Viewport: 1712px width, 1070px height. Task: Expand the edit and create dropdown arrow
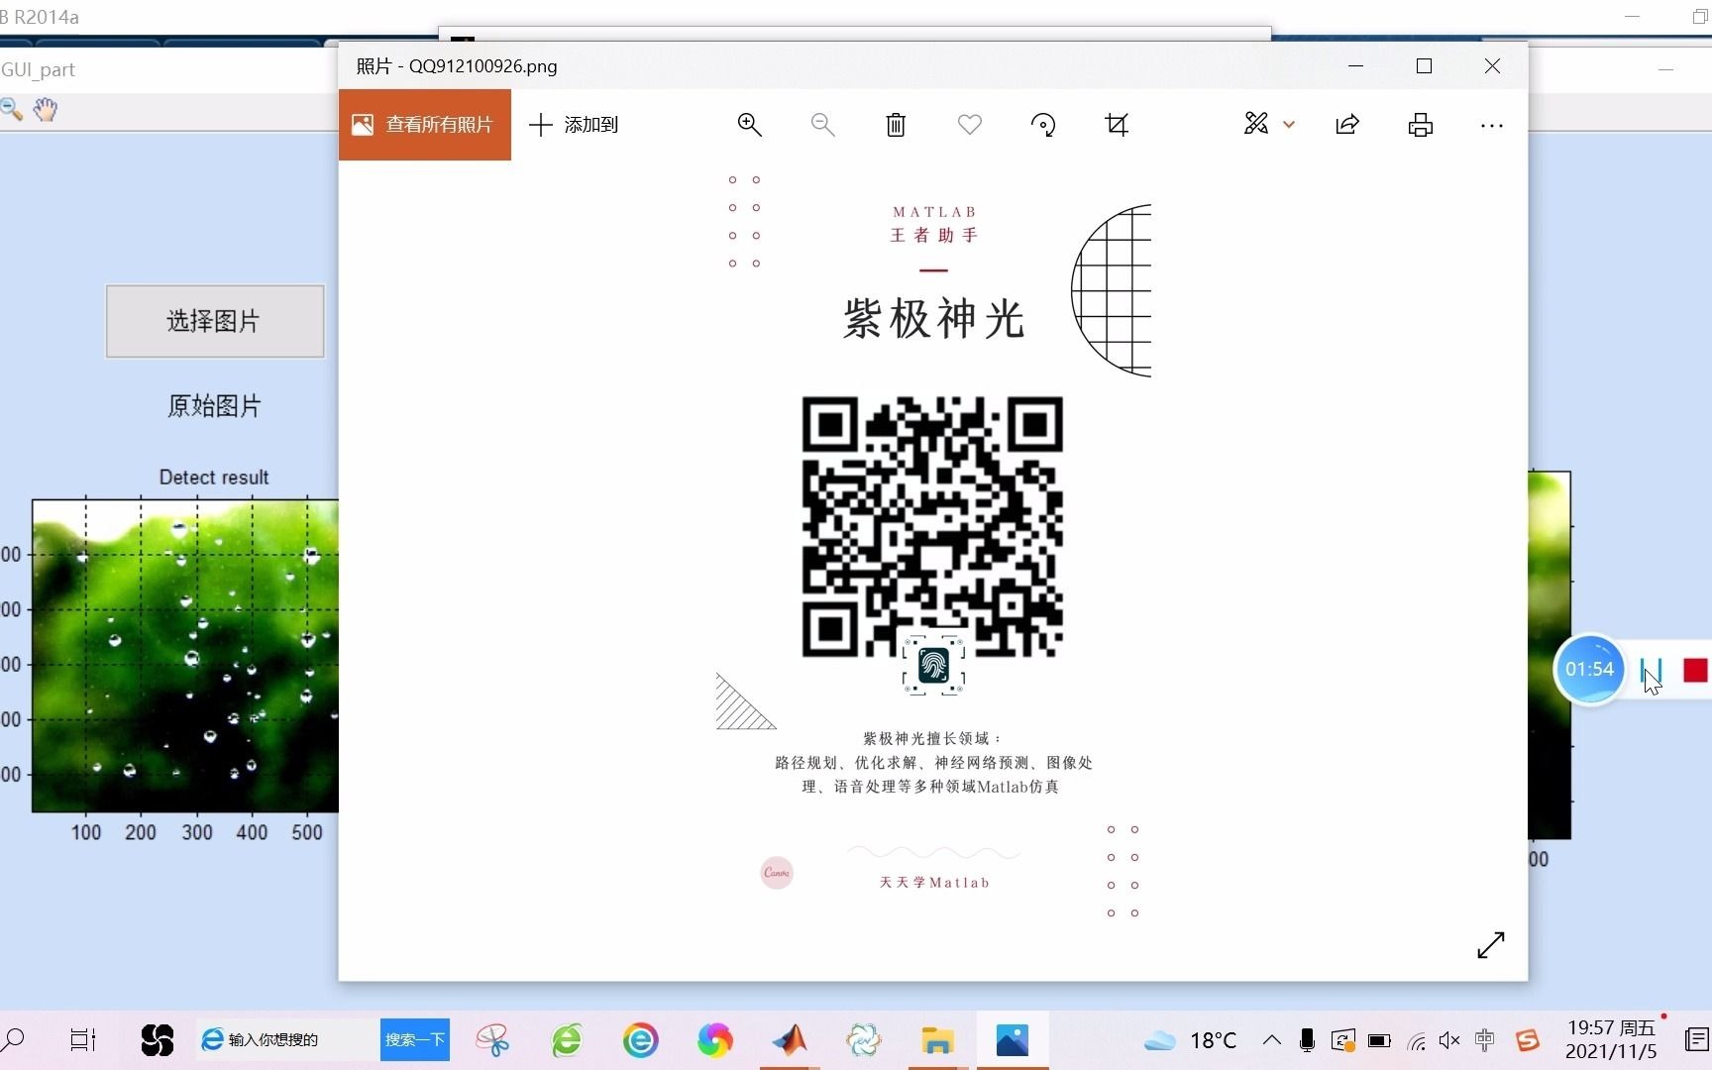coord(1289,125)
